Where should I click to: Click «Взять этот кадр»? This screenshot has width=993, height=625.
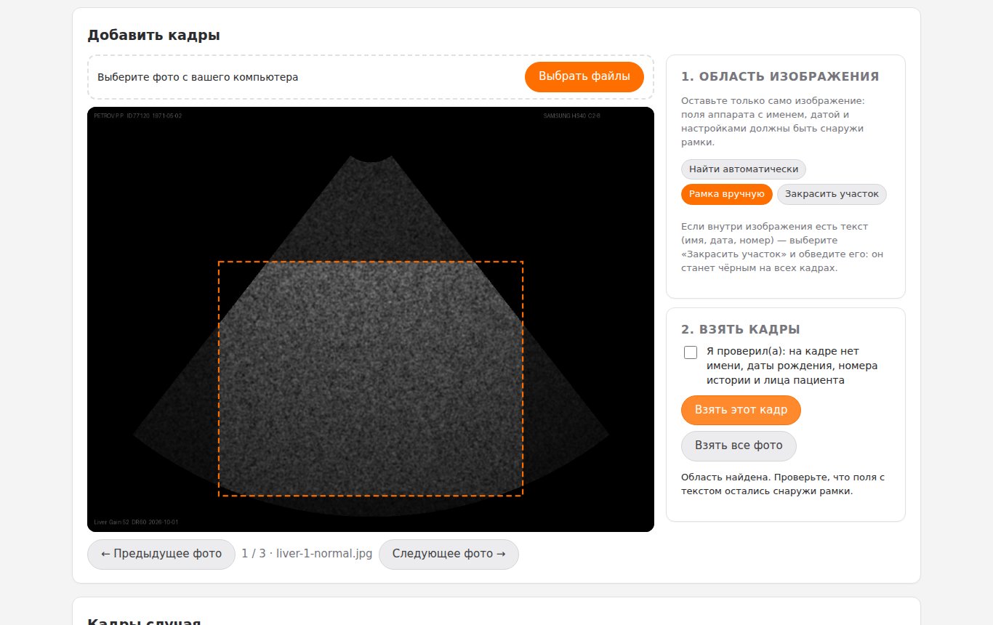pos(741,410)
